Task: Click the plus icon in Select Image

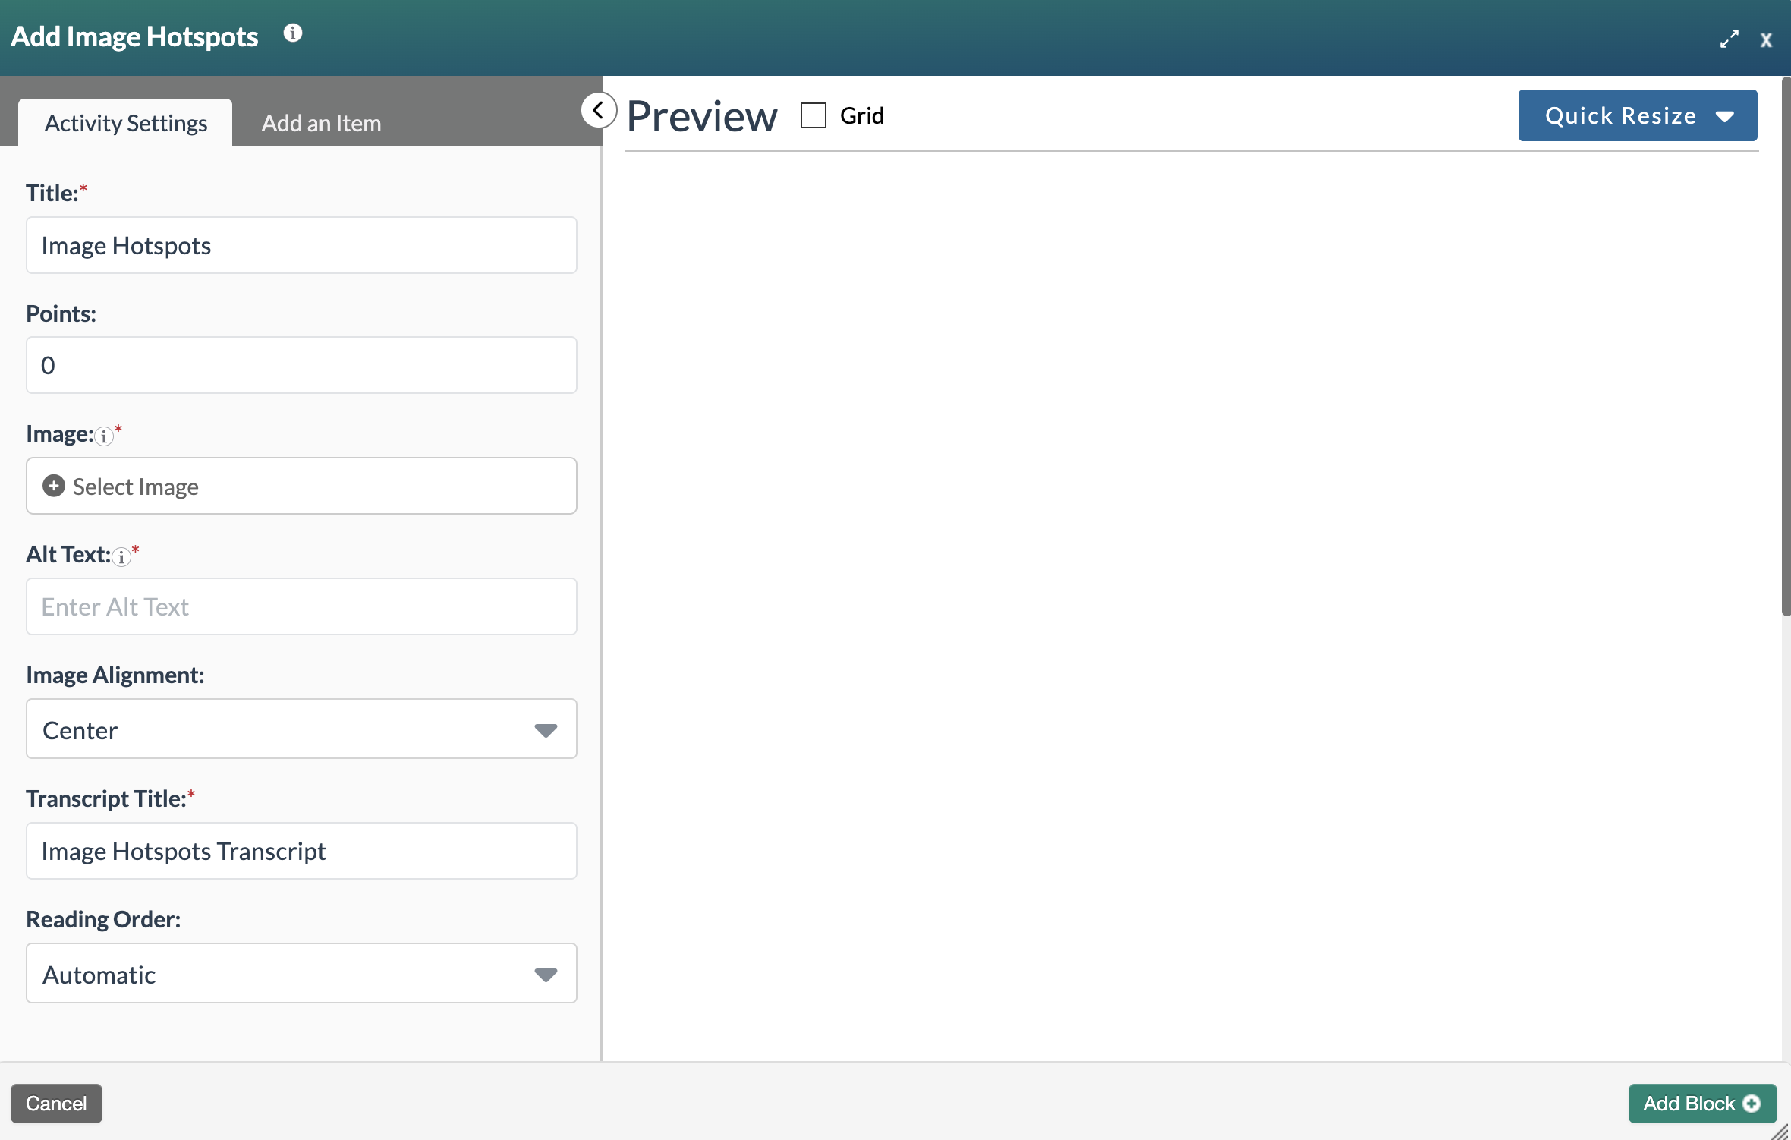Action: click(x=53, y=486)
